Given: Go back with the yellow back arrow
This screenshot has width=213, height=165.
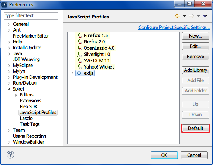Looking at the screenshot, I should coord(178,16).
